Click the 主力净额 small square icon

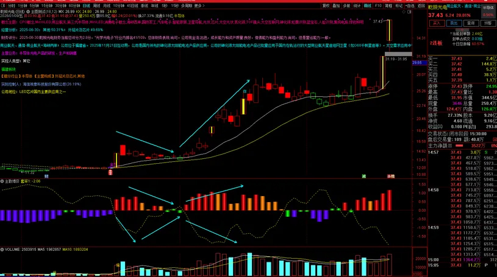[x=449, y=146]
